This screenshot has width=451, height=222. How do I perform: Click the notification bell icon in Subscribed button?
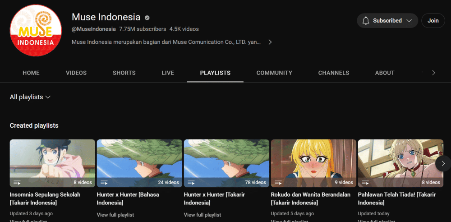click(366, 21)
